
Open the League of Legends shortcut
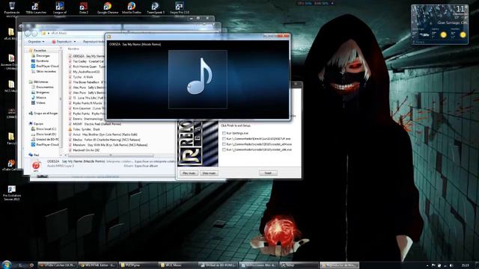coord(60,8)
